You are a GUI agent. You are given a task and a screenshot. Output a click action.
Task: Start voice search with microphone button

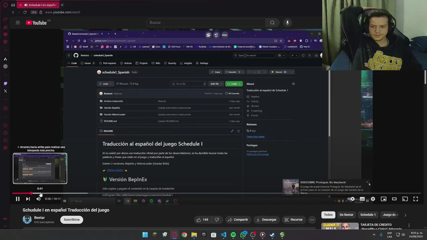[x=288, y=23]
